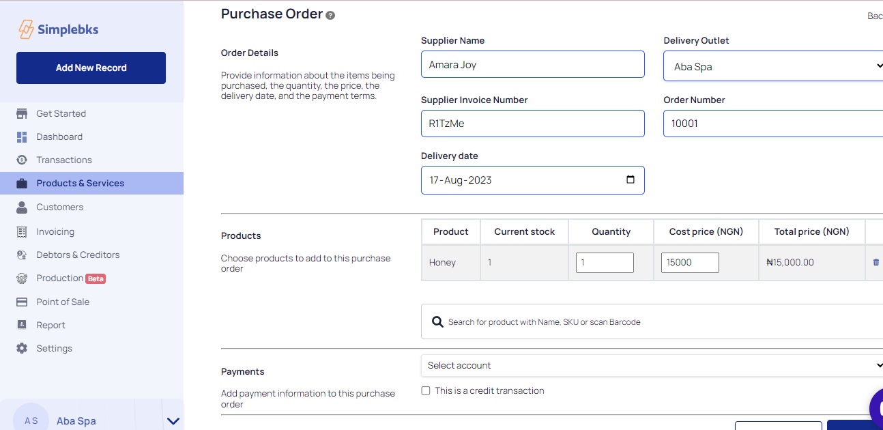The height and width of the screenshot is (430, 883).
Task: Click the Total price (NGN) column header
Action: point(812,231)
